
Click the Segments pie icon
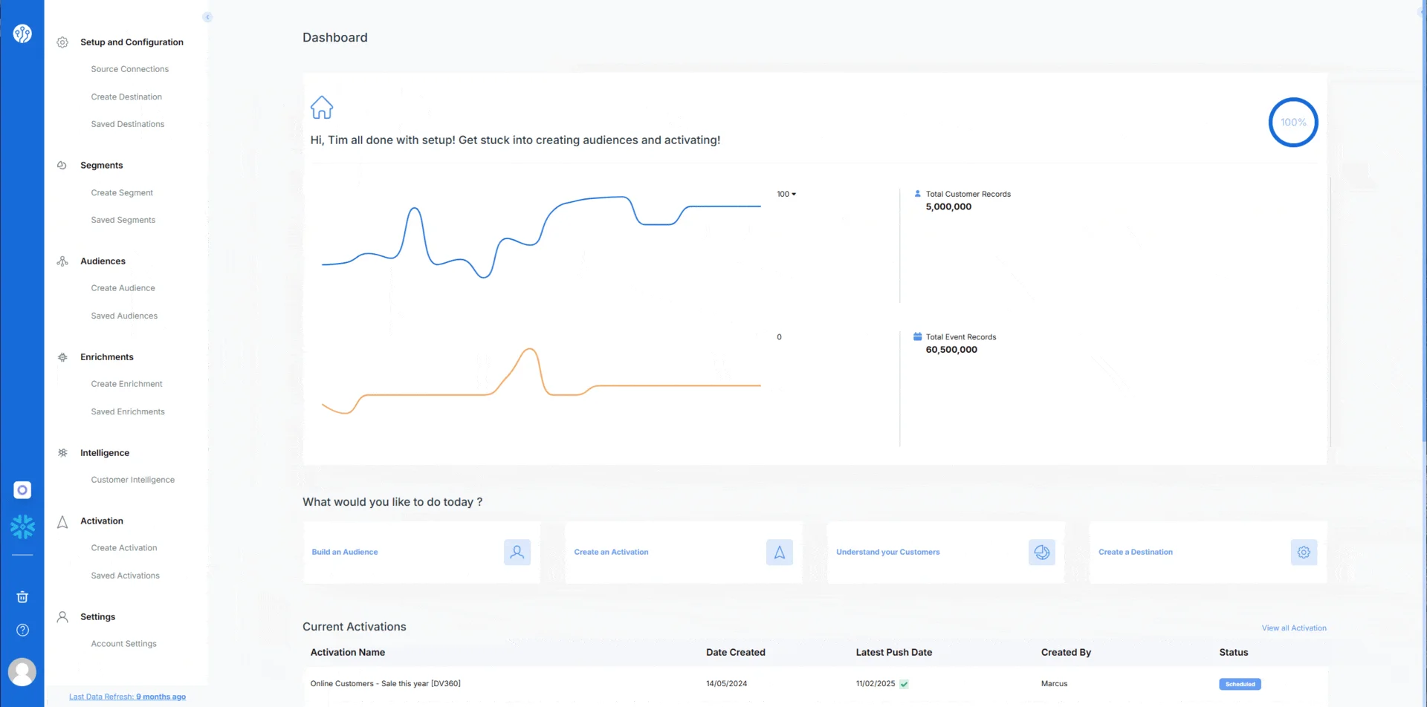click(62, 165)
